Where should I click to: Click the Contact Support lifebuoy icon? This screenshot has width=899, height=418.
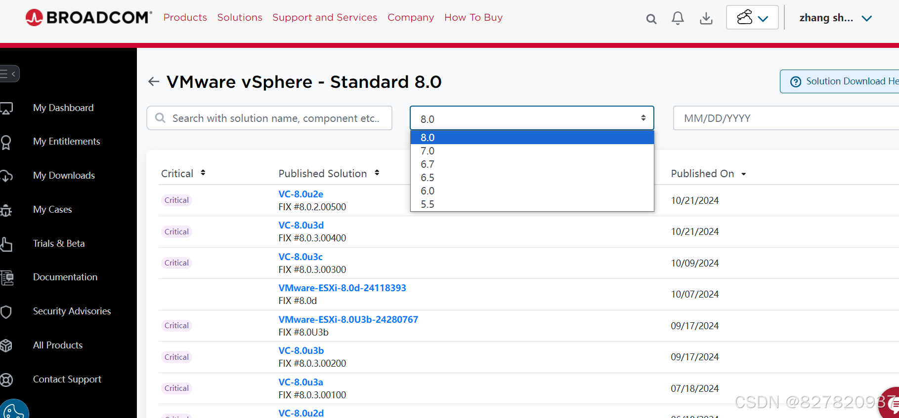coord(6,380)
